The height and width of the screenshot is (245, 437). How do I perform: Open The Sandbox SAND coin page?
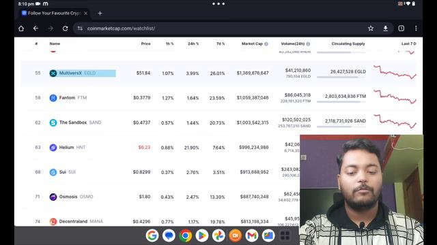click(x=80, y=122)
